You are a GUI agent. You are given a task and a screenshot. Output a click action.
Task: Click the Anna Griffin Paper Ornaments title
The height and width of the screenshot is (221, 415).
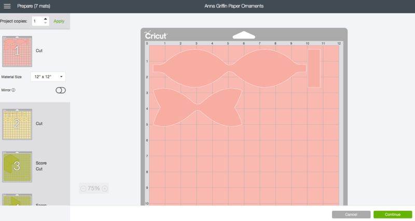tap(234, 6)
